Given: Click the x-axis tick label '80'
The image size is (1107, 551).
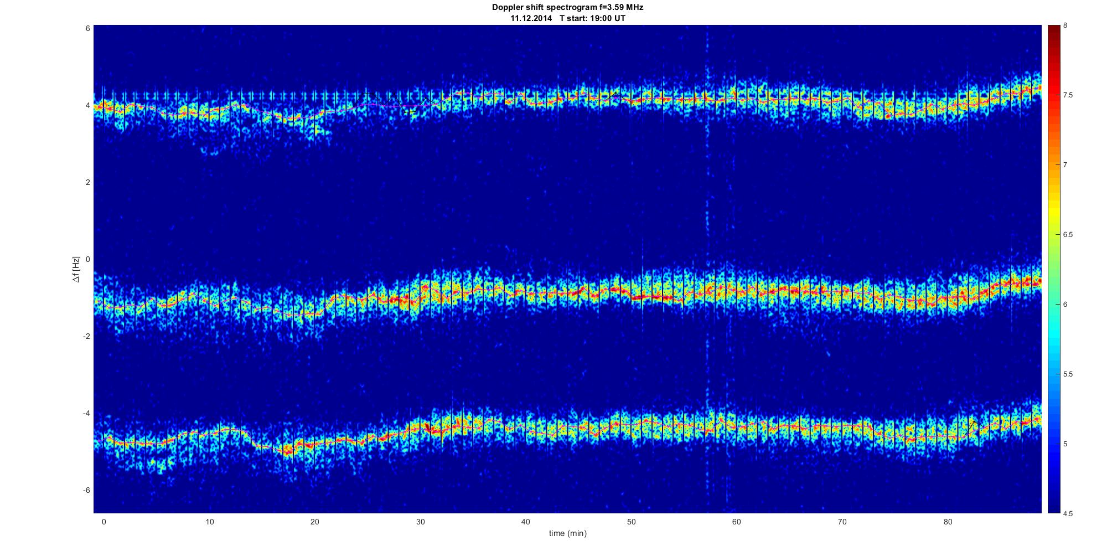Looking at the screenshot, I should click(948, 522).
